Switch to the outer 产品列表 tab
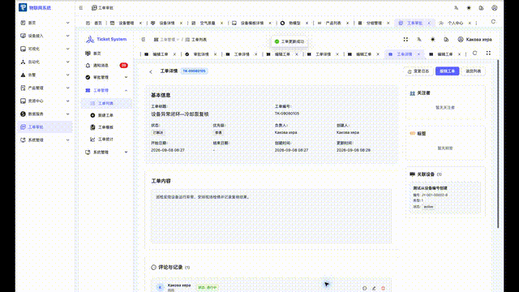This screenshot has width=519, height=292. point(333,24)
